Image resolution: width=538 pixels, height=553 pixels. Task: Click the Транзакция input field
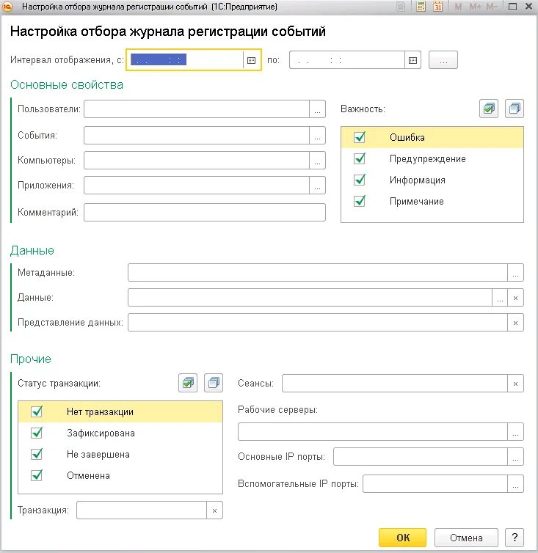coord(142,510)
